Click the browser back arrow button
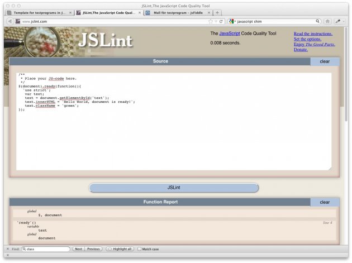Viewport: 352px width, 263px height. click(x=10, y=21)
